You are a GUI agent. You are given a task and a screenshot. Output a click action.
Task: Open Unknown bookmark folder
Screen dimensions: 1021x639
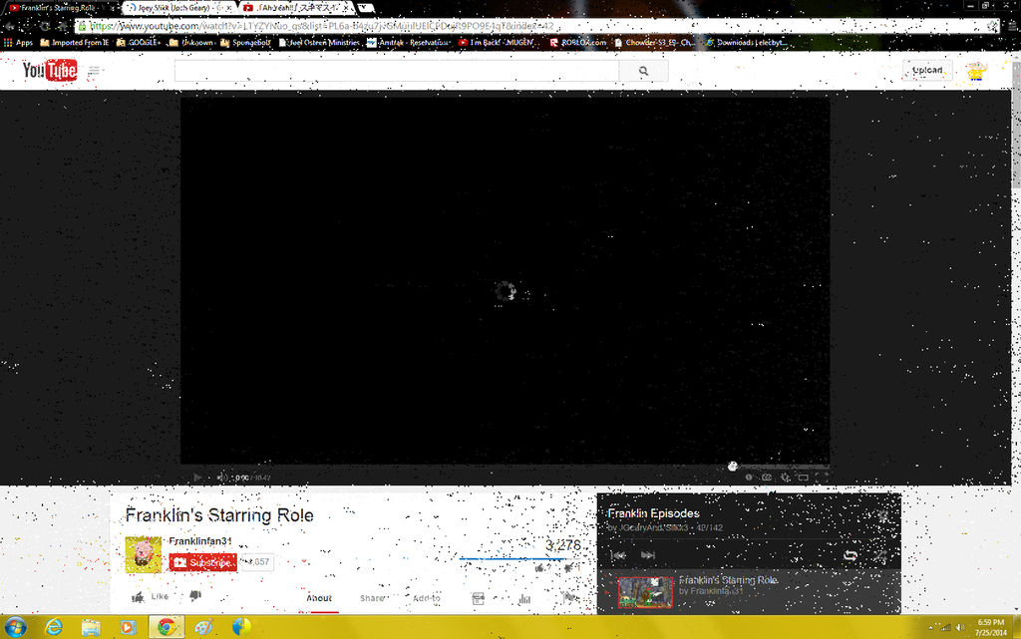pyautogui.click(x=190, y=42)
